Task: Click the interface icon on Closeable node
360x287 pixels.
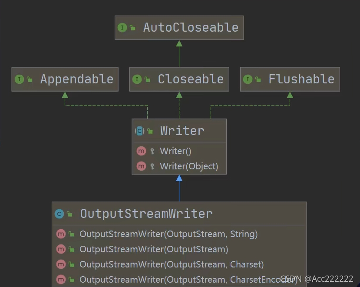Action: pyautogui.click(x=138, y=79)
